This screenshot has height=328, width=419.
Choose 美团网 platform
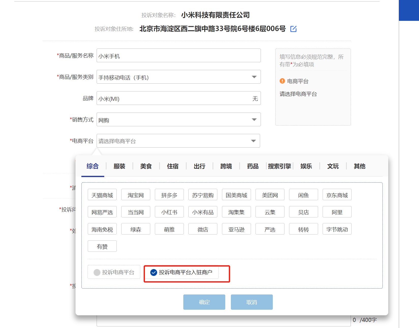pos(270,195)
